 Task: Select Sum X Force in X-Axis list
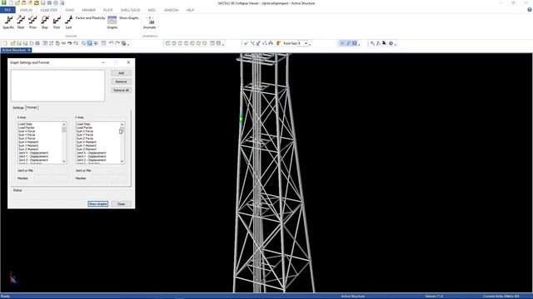pos(27,131)
